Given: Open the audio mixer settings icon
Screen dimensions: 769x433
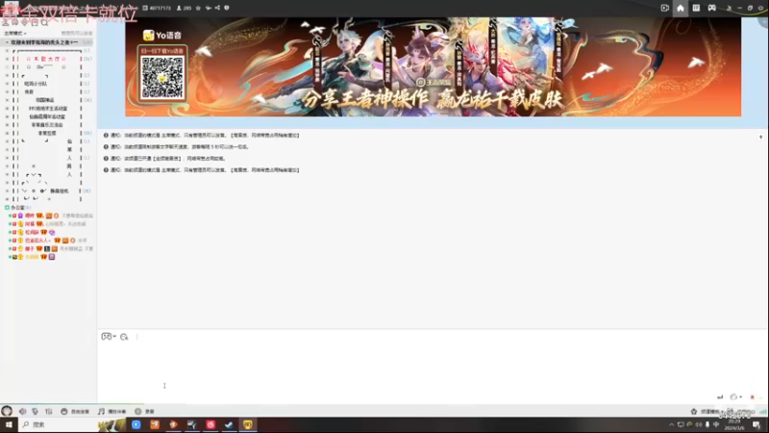Looking at the screenshot, I should click(49, 412).
